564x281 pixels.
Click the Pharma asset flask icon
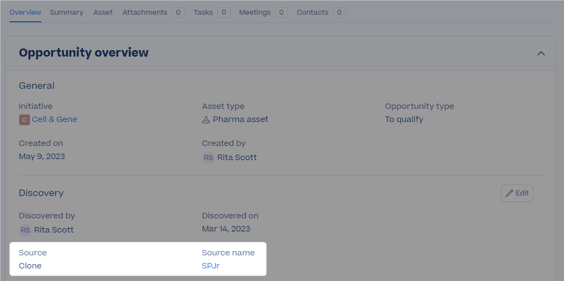[x=206, y=120]
